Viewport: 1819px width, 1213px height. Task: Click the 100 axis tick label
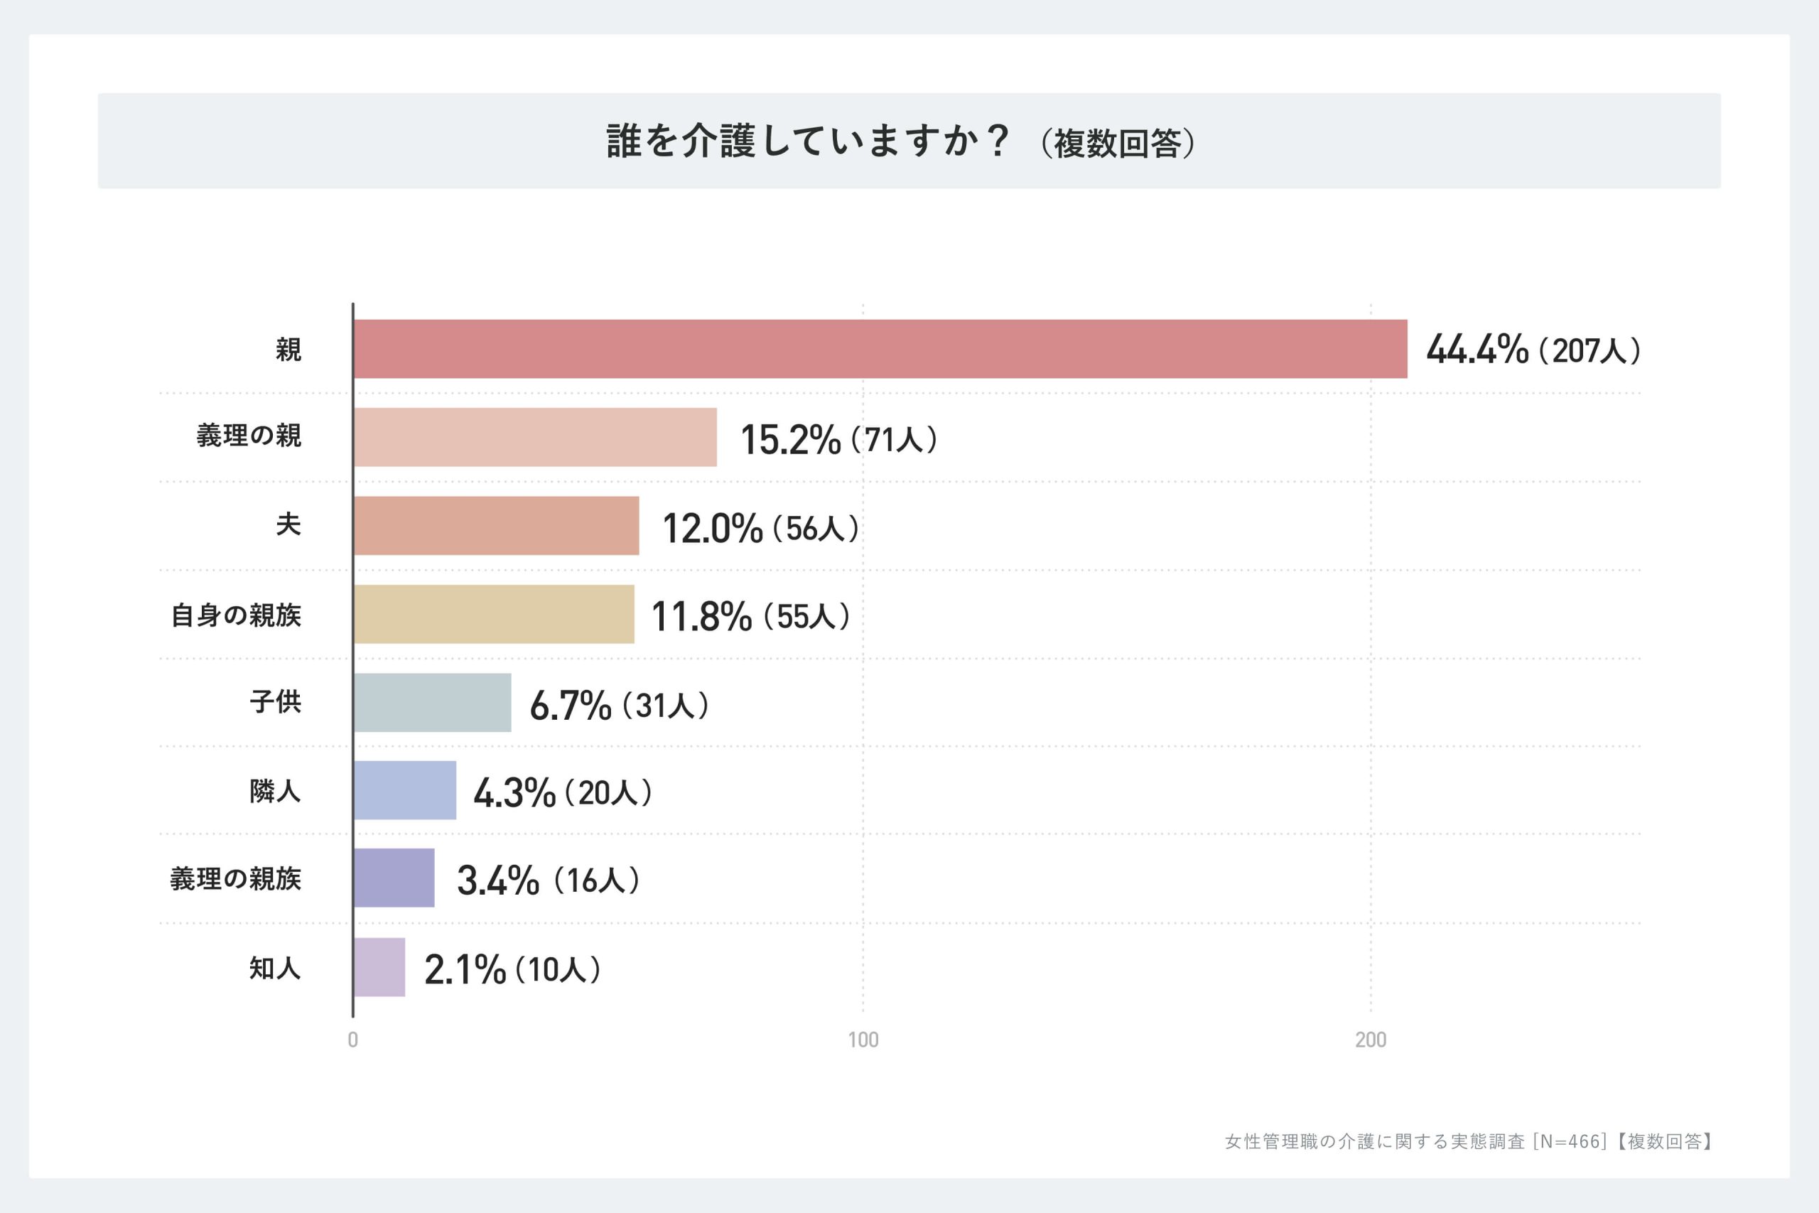click(863, 1040)
